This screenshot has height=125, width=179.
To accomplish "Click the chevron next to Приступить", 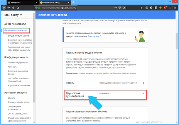I will pos(101,36).
